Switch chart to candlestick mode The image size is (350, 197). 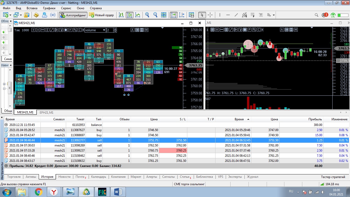(x=130, y=15)
